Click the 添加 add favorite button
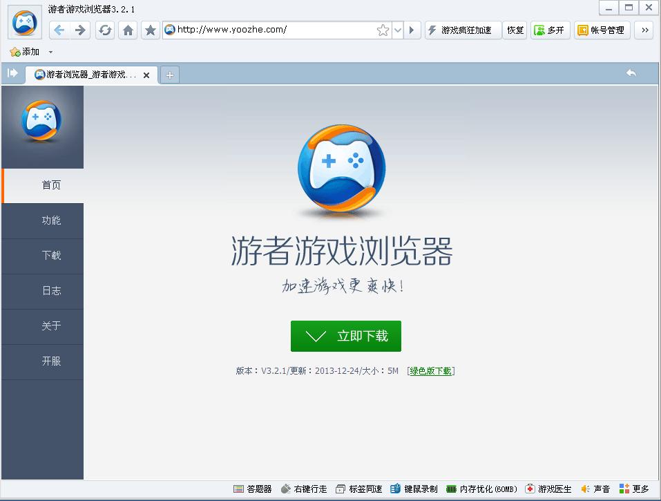Image resolution: width=661 pixels, height=501 pixels. (25, 52)
